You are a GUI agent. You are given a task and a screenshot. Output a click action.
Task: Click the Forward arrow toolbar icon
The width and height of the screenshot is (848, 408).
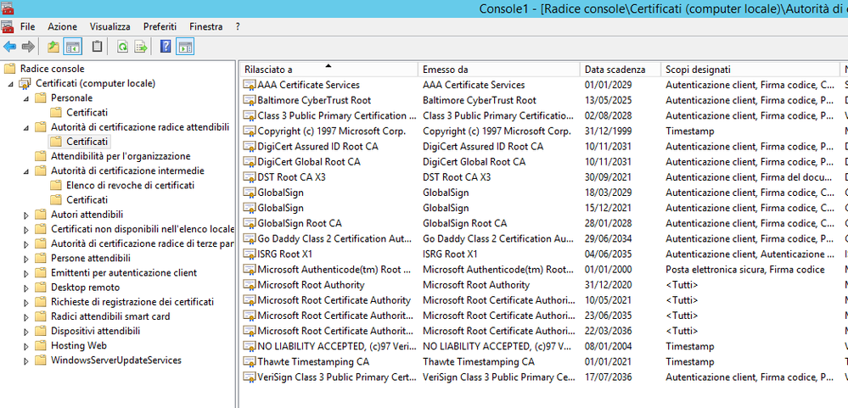(x=28, y=47)
